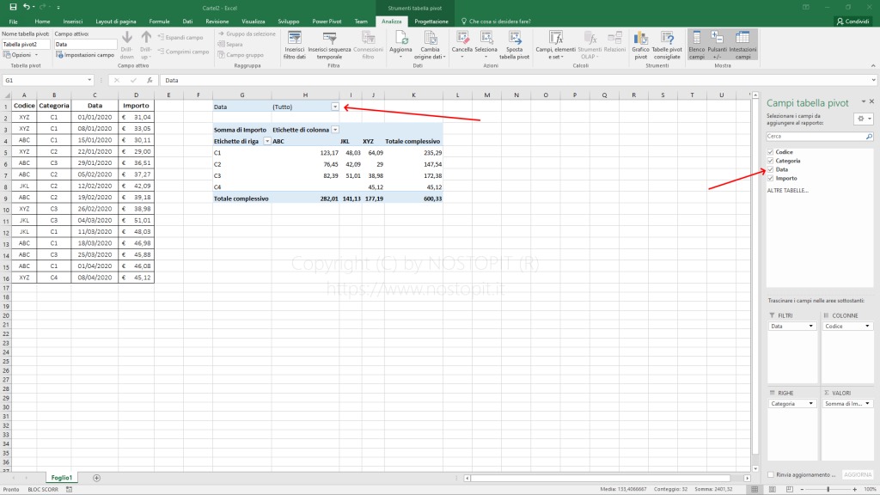
Task: Switch to the Inserisci tab
Action: [72, 21]
